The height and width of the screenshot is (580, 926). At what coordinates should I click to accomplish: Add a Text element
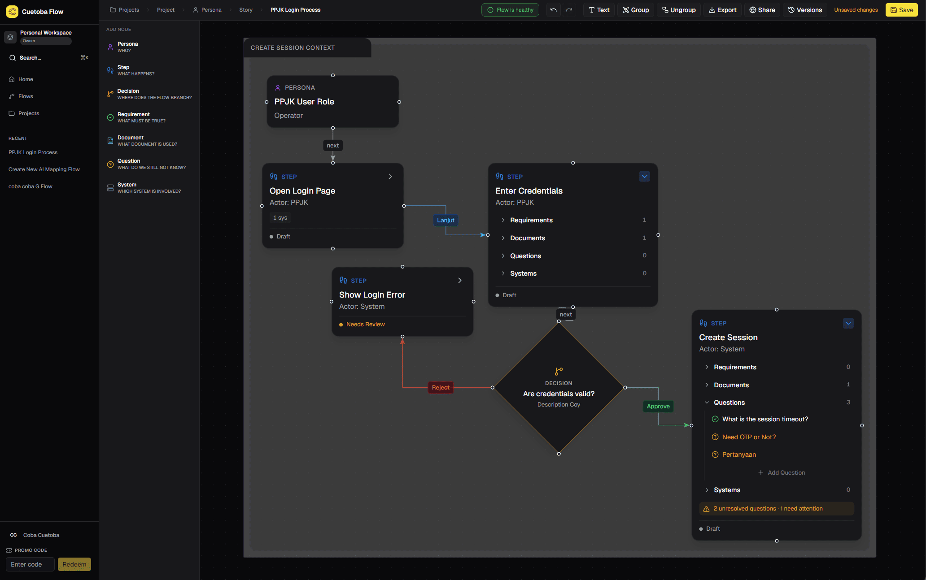[599, 10]
